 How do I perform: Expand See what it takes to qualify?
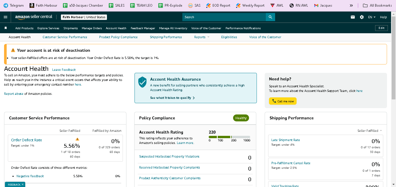click(172, 98)
